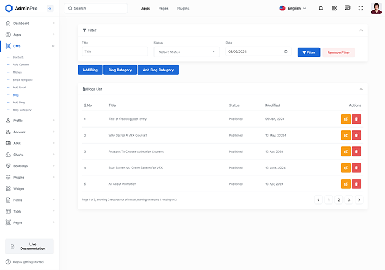Toggle fullscreen mode icon
This screenshot has width=385, height=270.
[x=361, y=9]
